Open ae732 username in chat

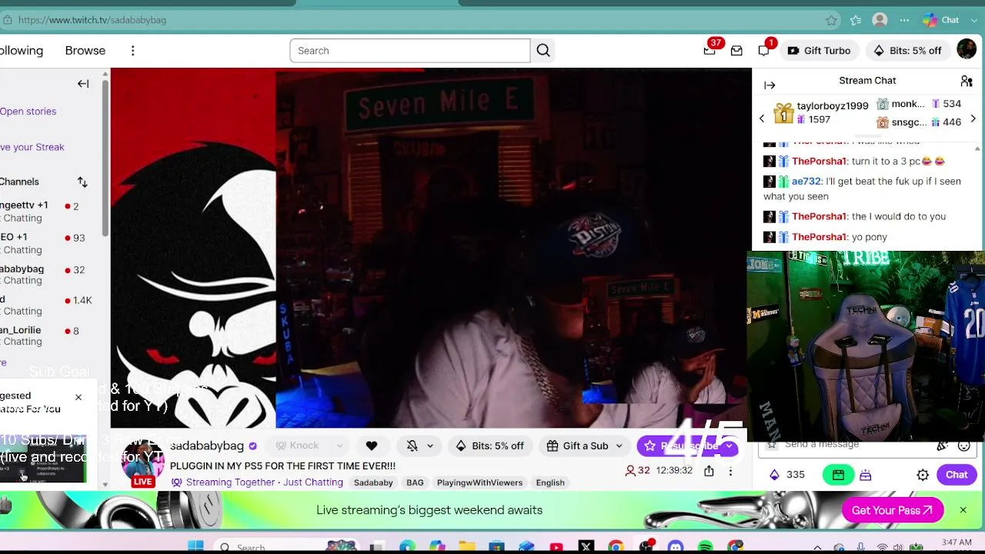pos(806,182)
